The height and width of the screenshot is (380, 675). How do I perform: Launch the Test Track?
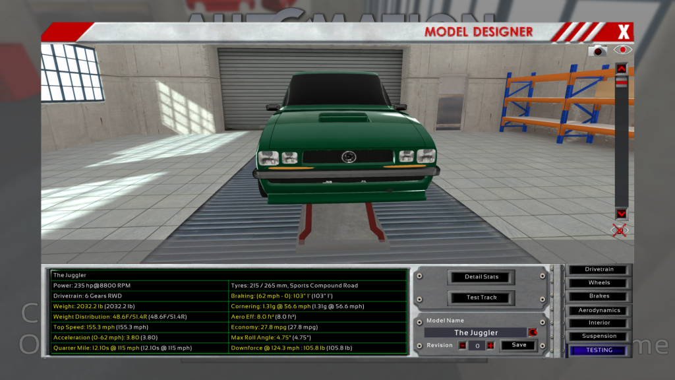pyautogui.click(x=482, y=298)
